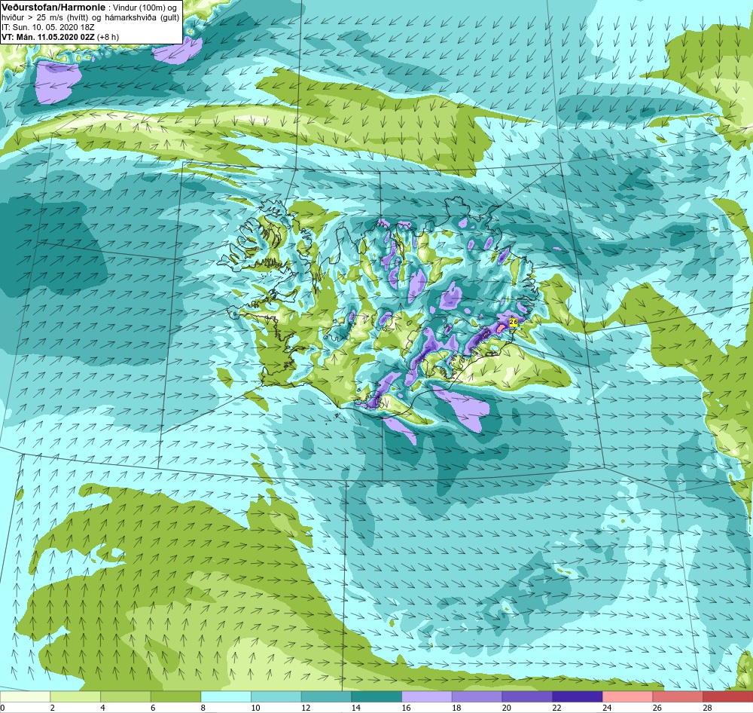This screenshot has height=713, width=753.
Task: Click the 'IT: Sun. 10. 05. 2020 18Z' line
Action: pyautogui.click(x=48, y=27)
